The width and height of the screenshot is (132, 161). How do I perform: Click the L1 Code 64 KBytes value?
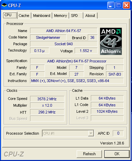[107, 105]
